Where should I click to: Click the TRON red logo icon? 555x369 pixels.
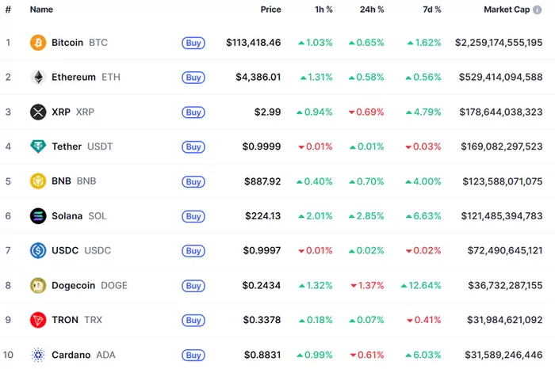[38, 320]
